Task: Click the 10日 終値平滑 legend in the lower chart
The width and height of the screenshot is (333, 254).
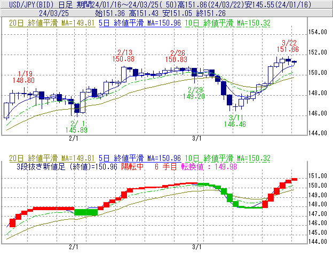Action: (228, 158)
